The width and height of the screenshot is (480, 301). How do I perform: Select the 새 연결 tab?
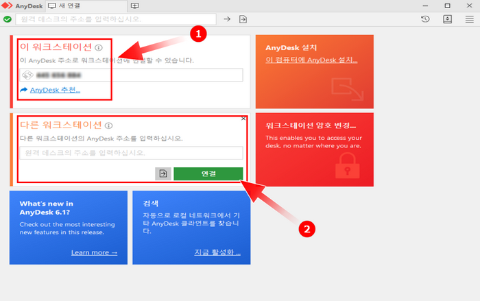click(86, 5)
